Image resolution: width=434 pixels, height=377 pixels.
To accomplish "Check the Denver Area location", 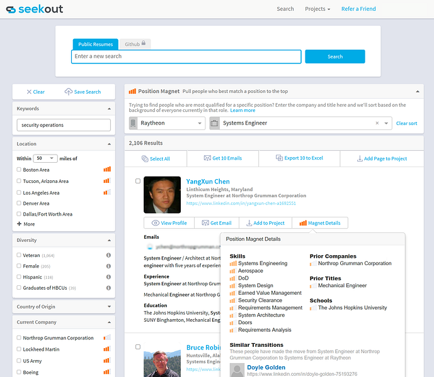I will click(19, 203).
